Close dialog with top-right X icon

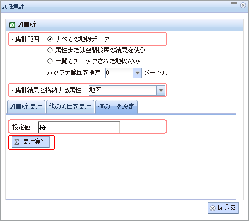point(243,5)
